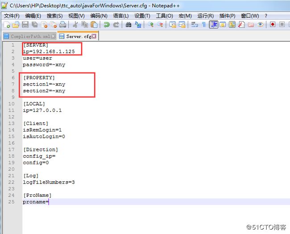The width and height of the screenshot is (290, 234).
Task: Open the 工具(O) menu
Action: [x=165, y=16]
